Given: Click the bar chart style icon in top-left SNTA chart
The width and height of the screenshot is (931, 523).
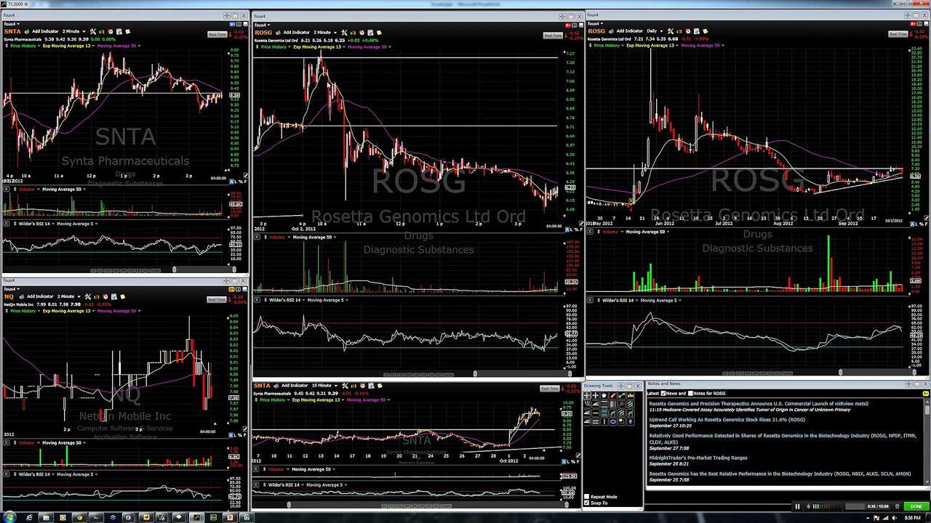Looking at the screenshot, I should [x=101, y=31].
